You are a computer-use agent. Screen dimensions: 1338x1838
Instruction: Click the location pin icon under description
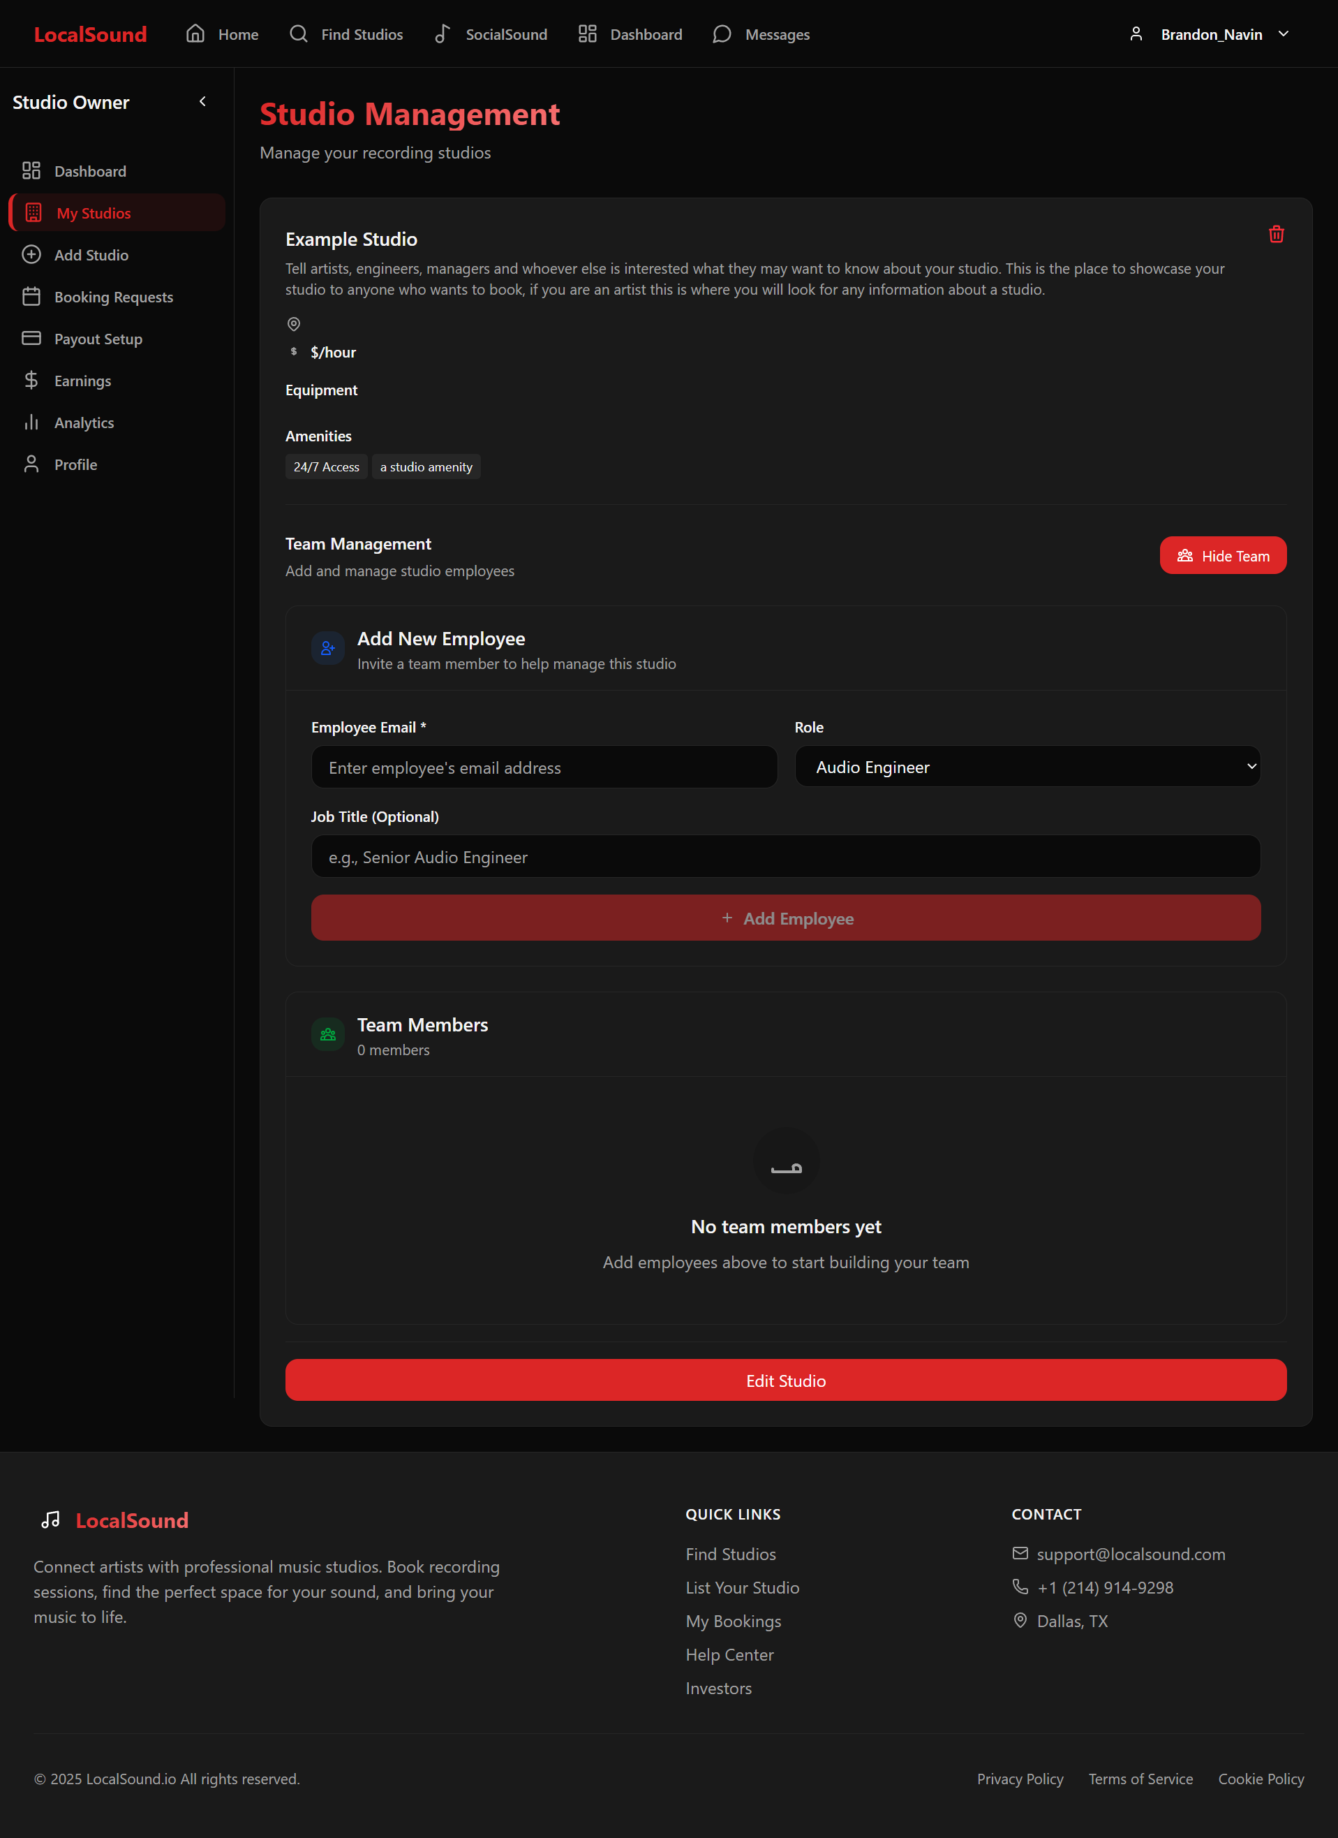pyautogui.click(x=294, y=324)
